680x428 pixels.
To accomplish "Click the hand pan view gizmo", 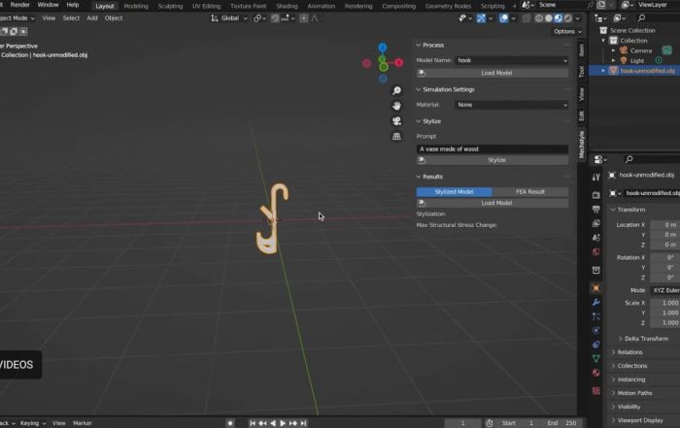I will tap(397, 105).
